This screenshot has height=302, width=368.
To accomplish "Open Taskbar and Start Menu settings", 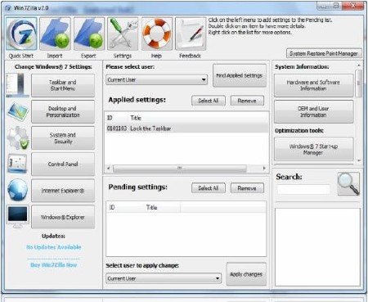I will tap(63, 85).
